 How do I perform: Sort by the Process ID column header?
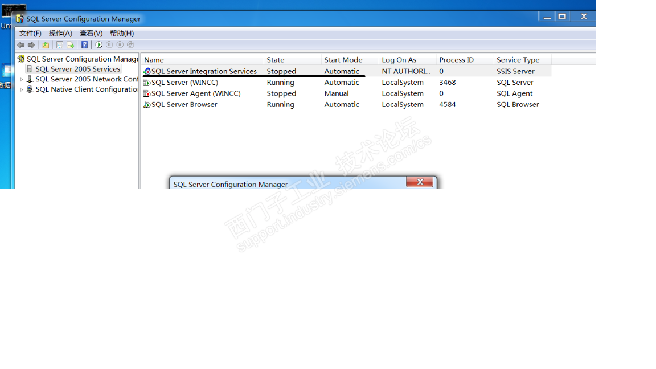465,60
